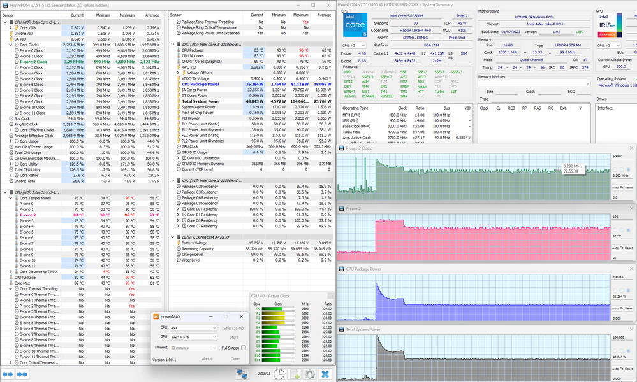Open the GPU resolution dropdown in powerMAX

(193, 337)
